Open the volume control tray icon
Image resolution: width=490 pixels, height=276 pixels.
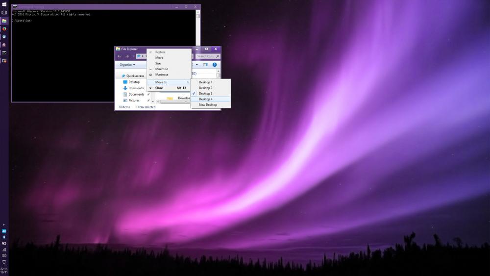tap(4, 255)
